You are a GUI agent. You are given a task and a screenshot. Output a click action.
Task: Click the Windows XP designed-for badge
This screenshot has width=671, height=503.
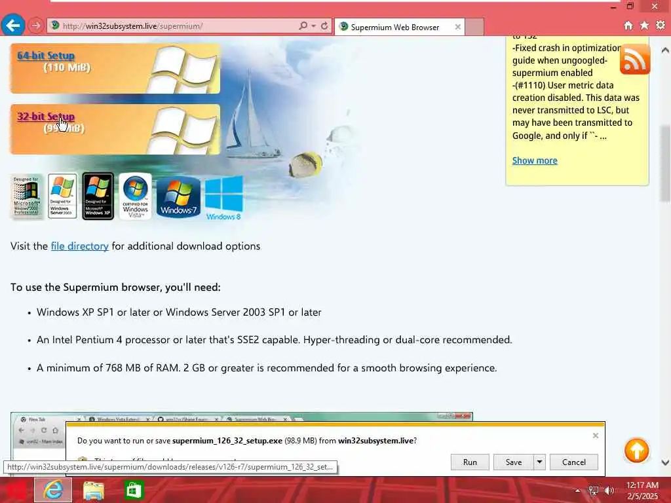(x=98, y=196)
